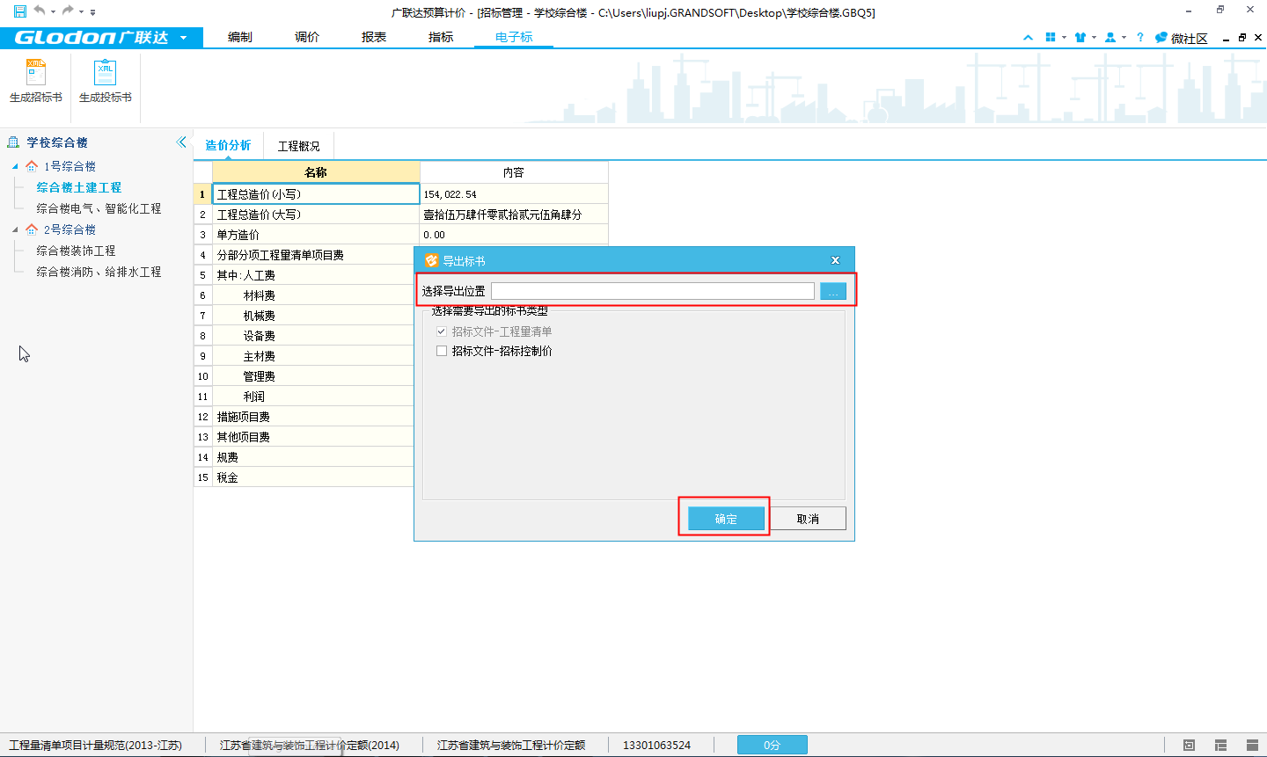Save the project with the floppy disk icon

click(x=19, y=11)
